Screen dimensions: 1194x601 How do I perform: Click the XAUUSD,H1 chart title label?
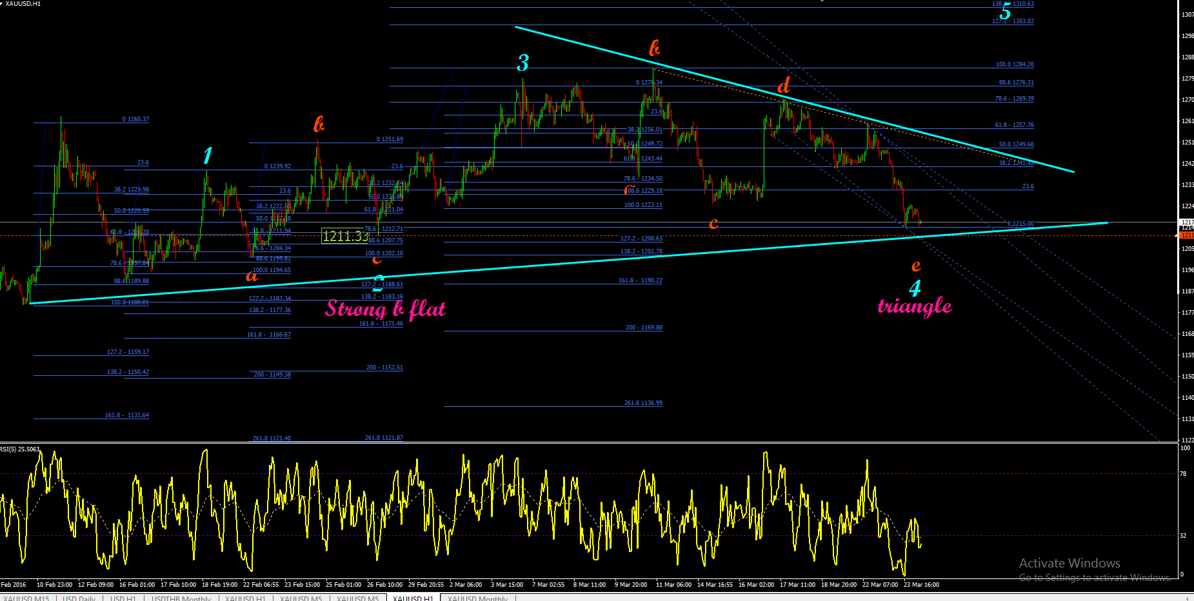click(x=23, y=4)
